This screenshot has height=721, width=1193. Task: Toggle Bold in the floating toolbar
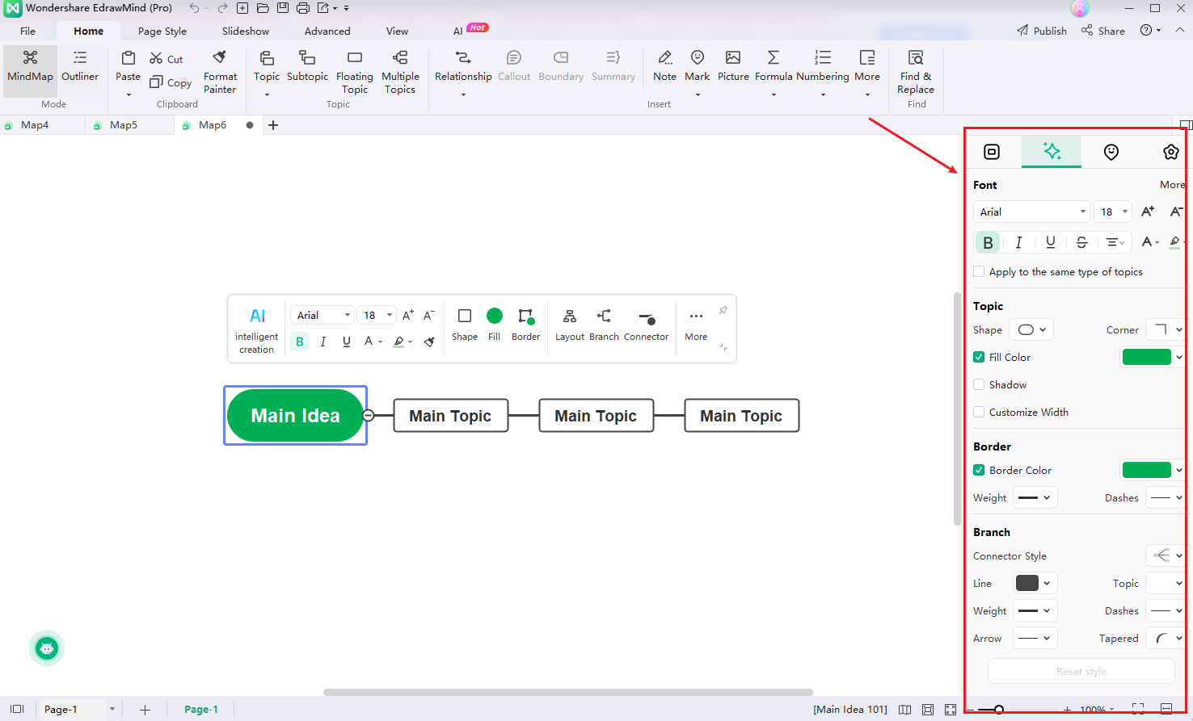(x=300, y=342)
